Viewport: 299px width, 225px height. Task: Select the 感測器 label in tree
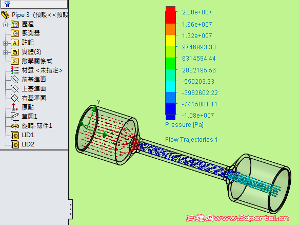(31, 33)
